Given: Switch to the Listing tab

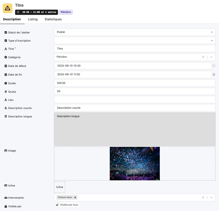Looking at the screenshot, I should point(33,19).
